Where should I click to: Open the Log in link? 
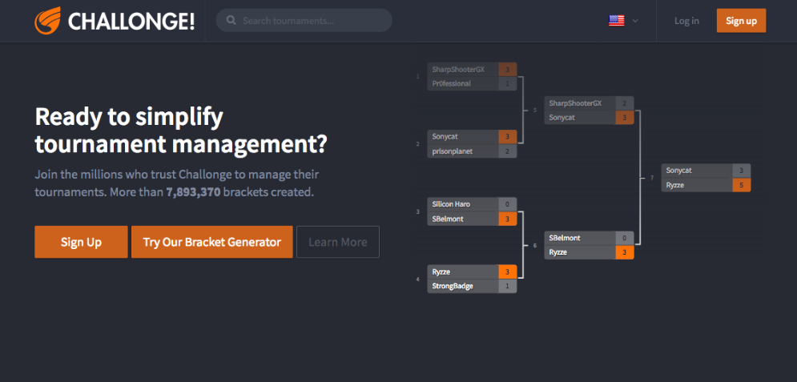(x=686, y=21)
